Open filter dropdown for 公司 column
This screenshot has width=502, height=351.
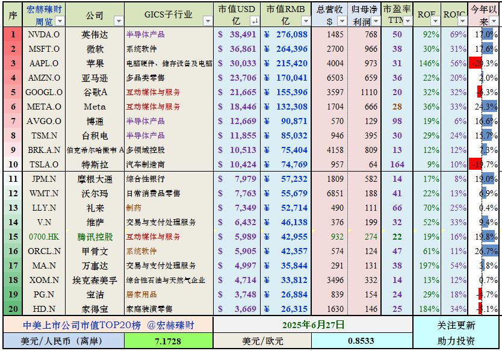click(119, 21)
